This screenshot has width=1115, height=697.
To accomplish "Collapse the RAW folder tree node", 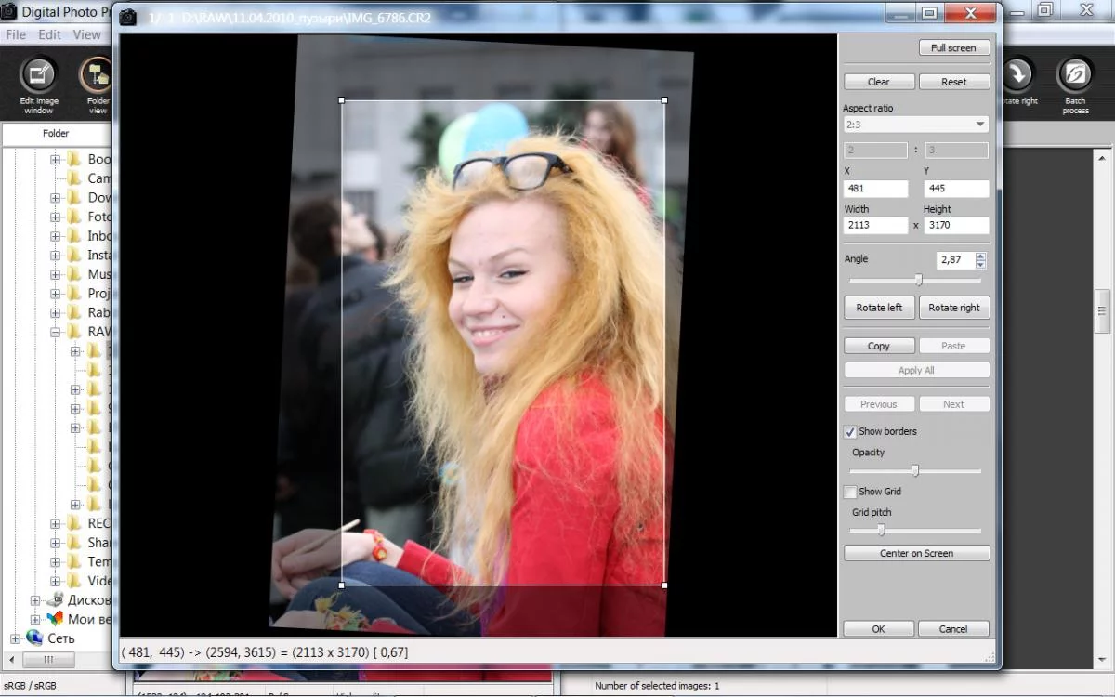I will tap(56, 332).
